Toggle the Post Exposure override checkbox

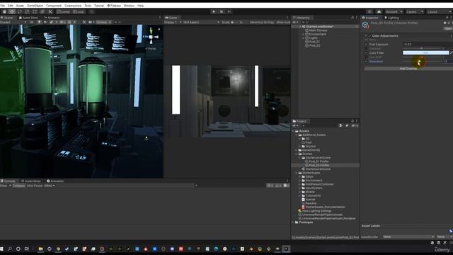click(366, 44)
